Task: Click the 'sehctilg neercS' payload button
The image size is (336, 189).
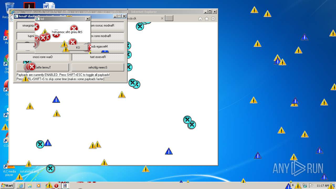Action: tap(98, 67)
